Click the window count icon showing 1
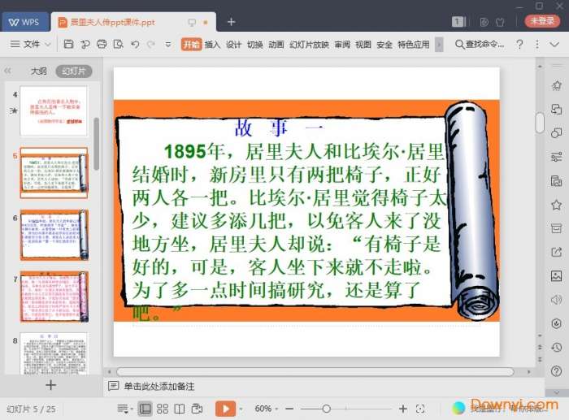This screenshot has height=420, width=569. pyautogui.click(x=458, y=22)
